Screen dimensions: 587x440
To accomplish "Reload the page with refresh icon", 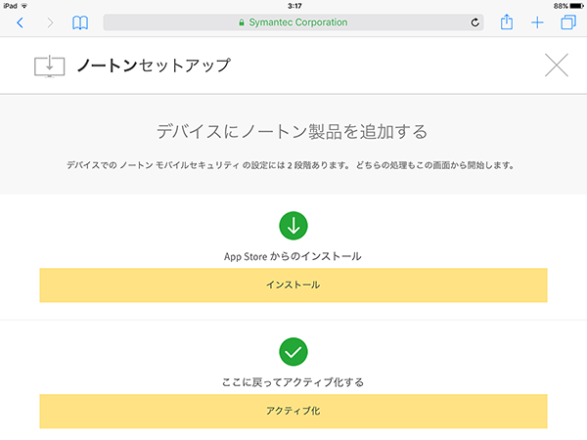I will pyautogui.click(x=474, y=22).
